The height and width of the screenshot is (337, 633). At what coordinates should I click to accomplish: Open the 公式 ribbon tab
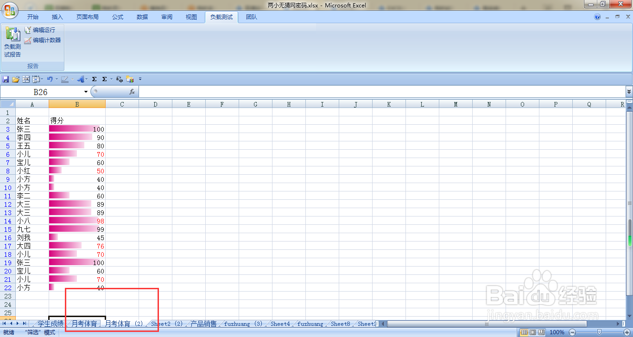[x=118, y=17]
